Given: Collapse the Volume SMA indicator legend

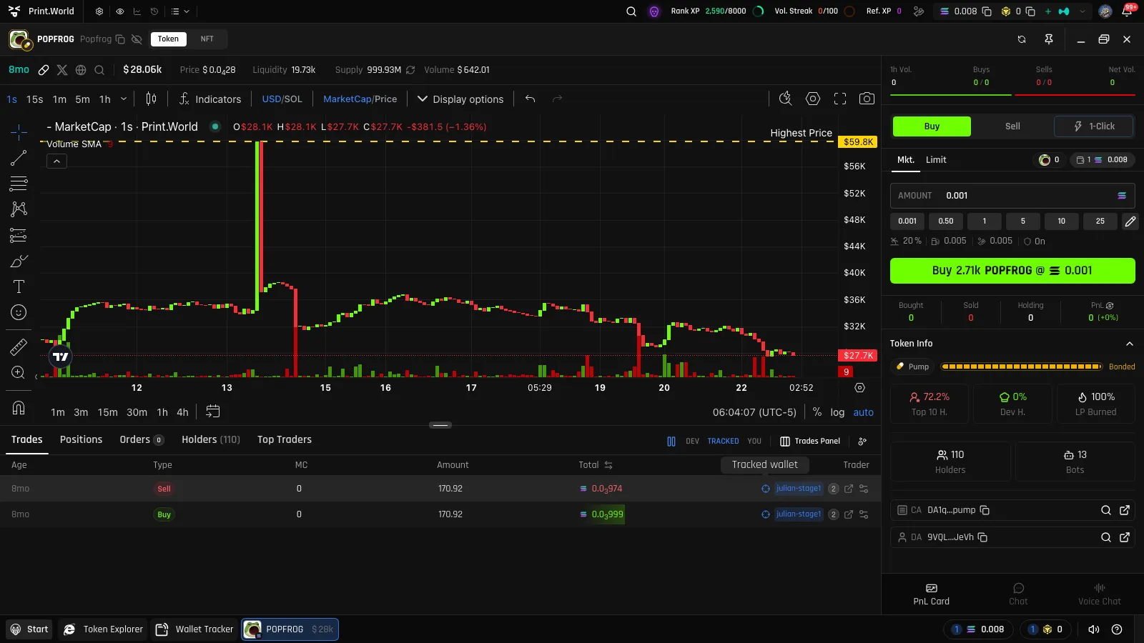Looking at the screenshot, I should 56,161.
